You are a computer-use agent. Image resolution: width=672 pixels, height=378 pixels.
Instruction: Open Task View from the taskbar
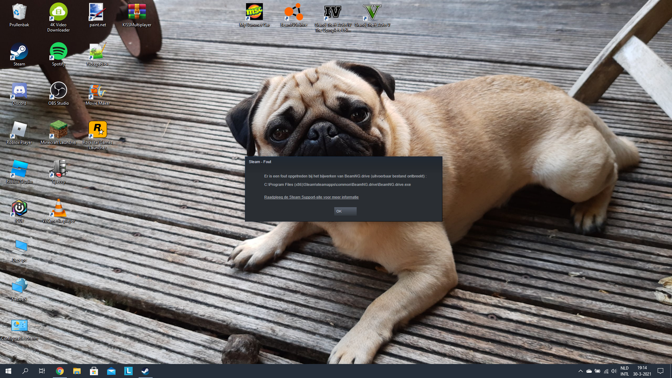[x=42, y=371]
